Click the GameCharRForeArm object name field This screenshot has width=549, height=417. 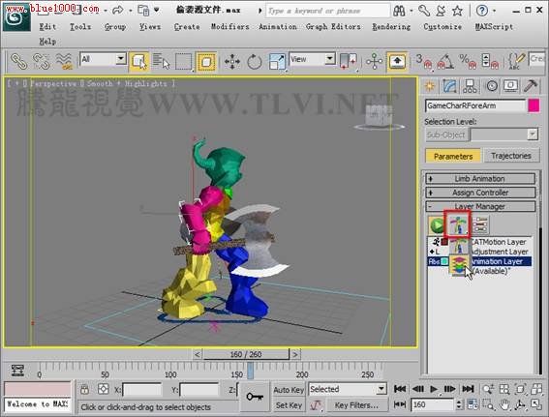[x=475, y=105]
